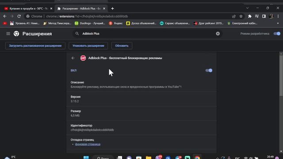This screenshot has height=159, width=283.
Task: Open the Chrome three-dot menu
Action: pos(278,16)
